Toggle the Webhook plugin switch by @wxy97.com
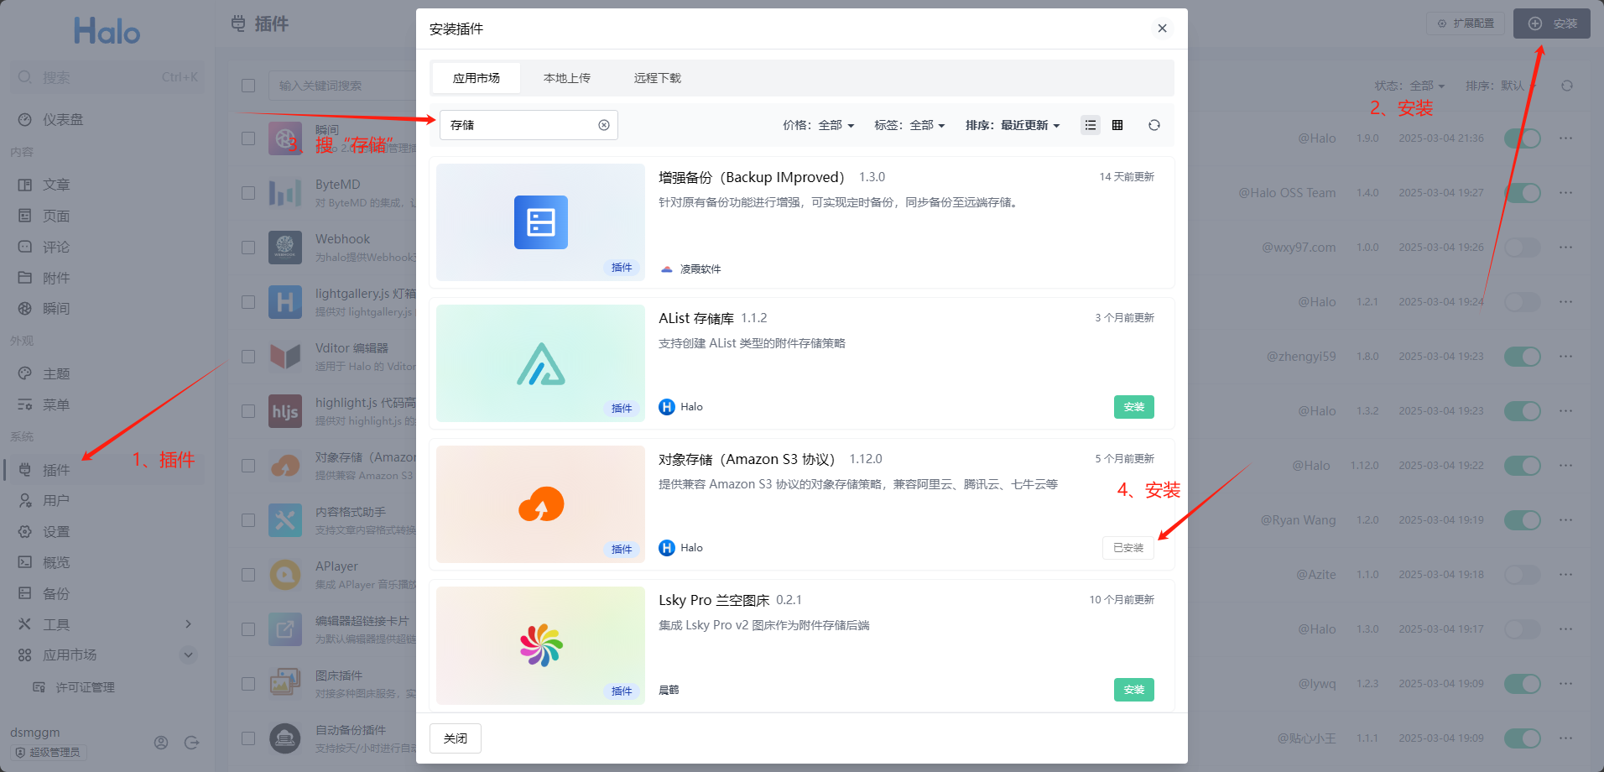 point(1523,248)
